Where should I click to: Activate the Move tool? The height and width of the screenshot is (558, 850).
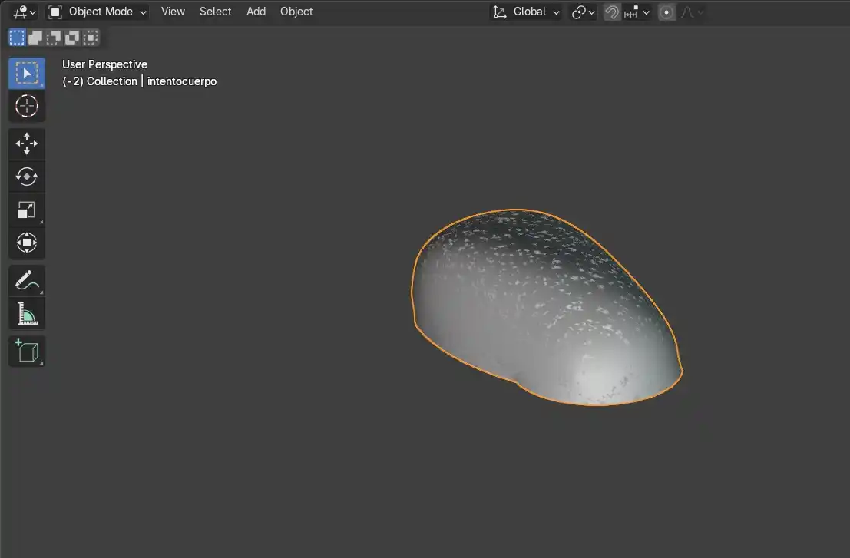tap(27, 144)
